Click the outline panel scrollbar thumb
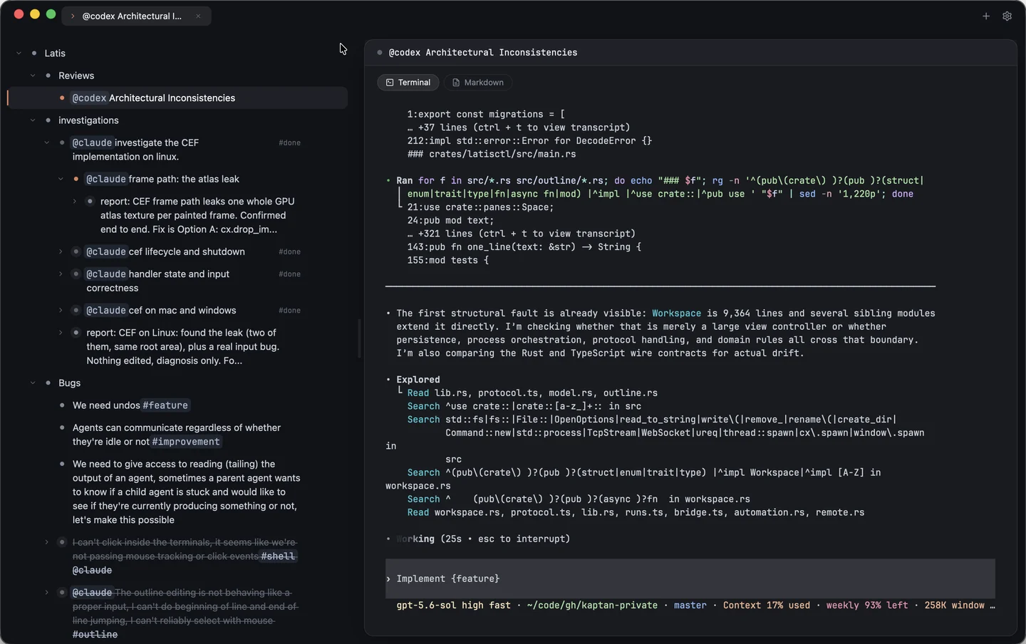1026x644 pixels. pyautogui.click(x=359, y=338)
